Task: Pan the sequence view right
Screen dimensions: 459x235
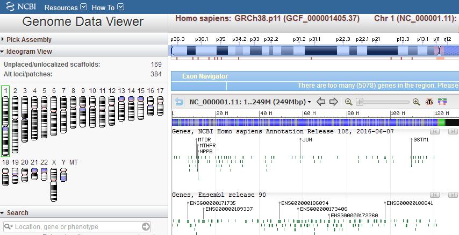Action: tap(333, 102)
